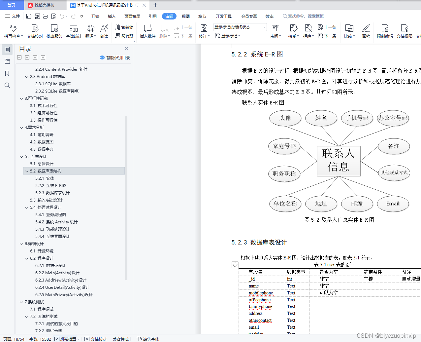Reject the revision (拒绝)
Image resolution: width=421 pixels, height=342 pixels.
(308, 31)
